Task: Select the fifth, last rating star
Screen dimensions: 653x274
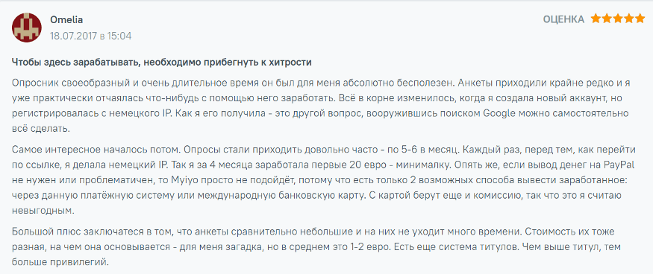Action: (x=640, y=19)
